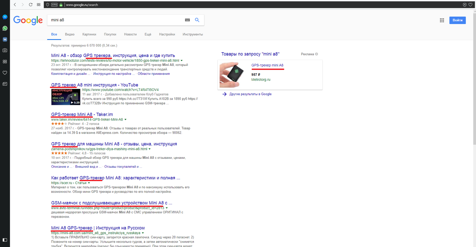Viewport: 476px width, 247px height.
Task: Go back with the browser back arrow
Action: [x=15, y=5]
